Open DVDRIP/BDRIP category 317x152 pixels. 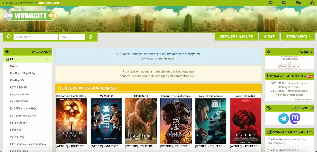coord(19,101)
